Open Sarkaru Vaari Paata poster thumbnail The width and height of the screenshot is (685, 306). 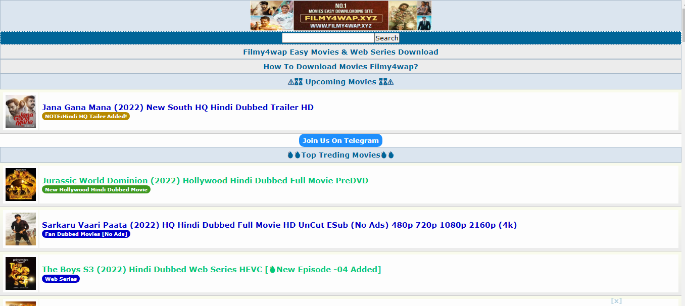[x=21, y=229]
